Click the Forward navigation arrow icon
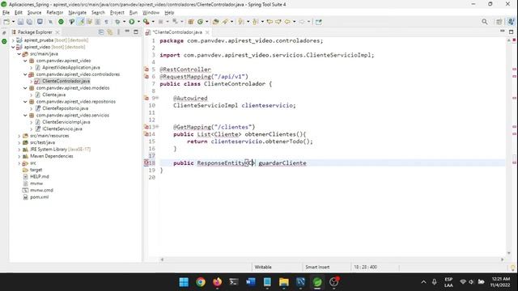Screen dimensions: 518x291 (x=302, y=22)
